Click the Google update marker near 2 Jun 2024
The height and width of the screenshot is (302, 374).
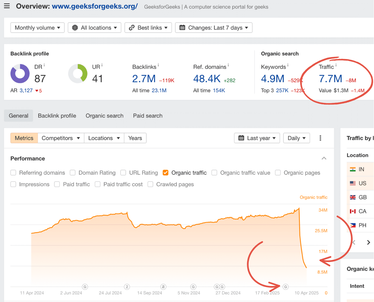85,287
